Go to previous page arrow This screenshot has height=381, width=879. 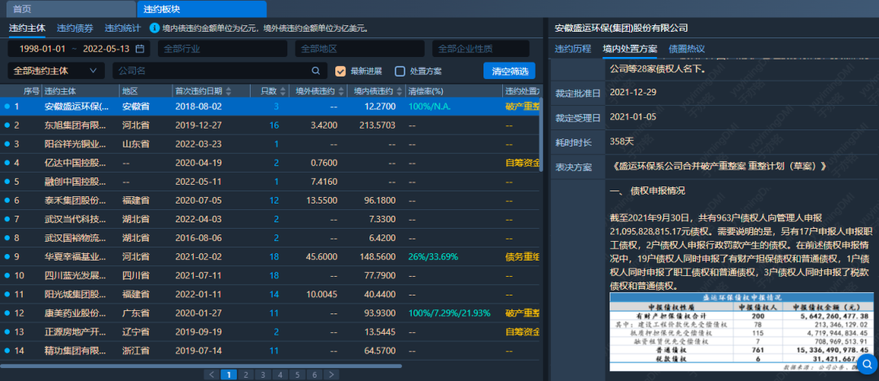click(x=212, y=374)
